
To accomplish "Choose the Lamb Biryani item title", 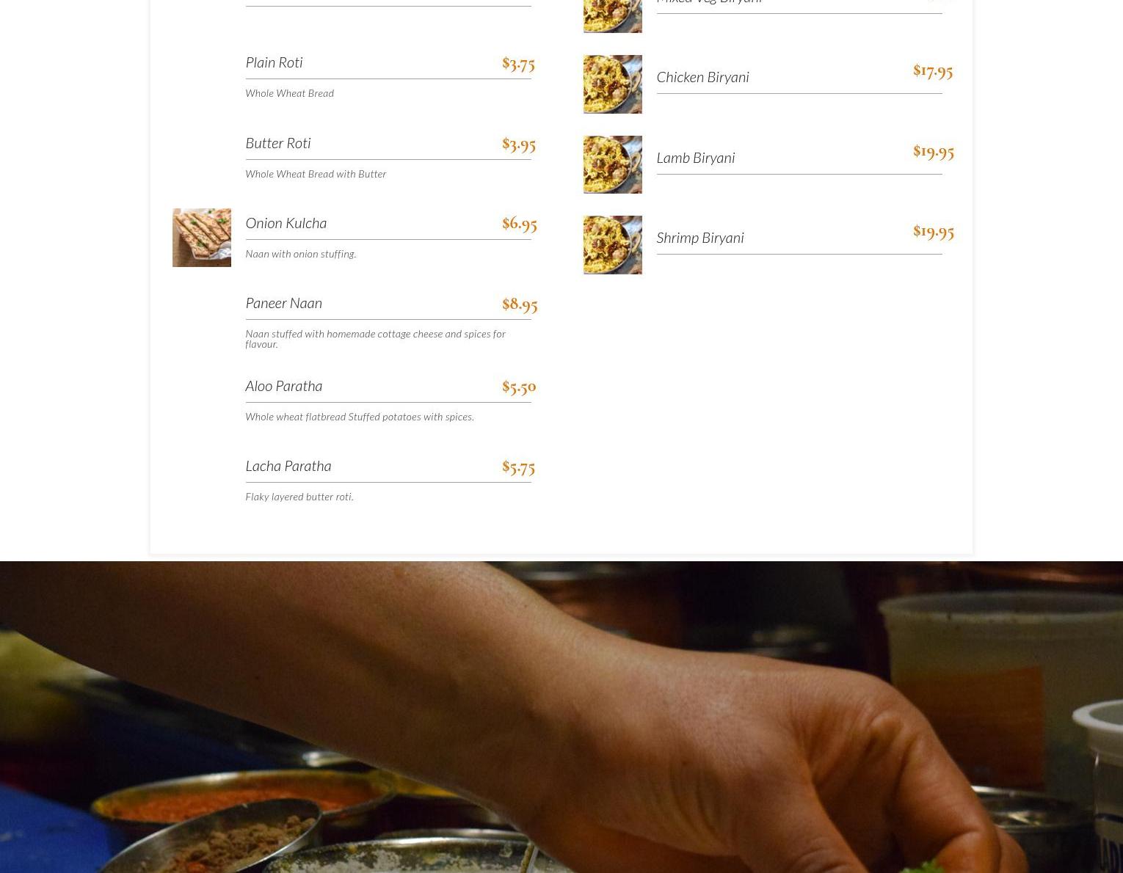I will 696,158.
